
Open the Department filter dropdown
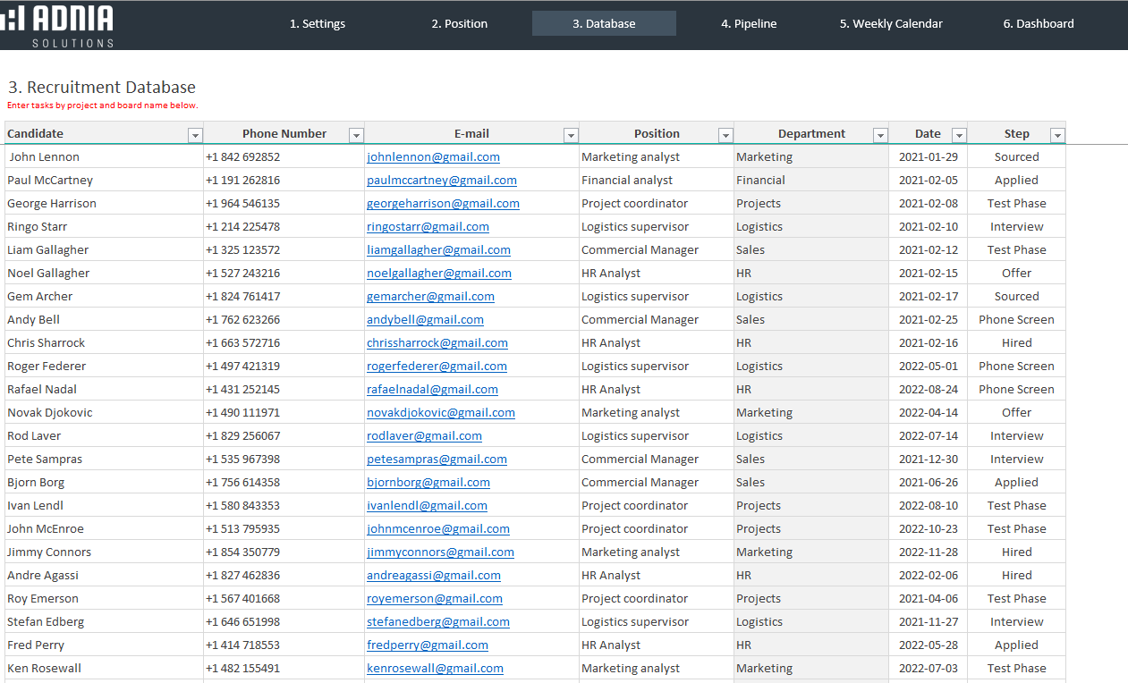(x=880, y=135)
